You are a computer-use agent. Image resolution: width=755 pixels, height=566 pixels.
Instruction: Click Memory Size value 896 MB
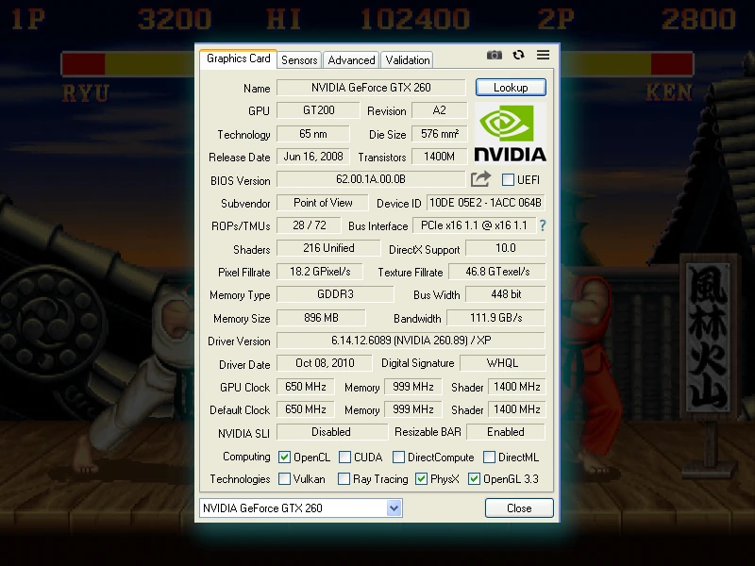(x=321, y=318)
